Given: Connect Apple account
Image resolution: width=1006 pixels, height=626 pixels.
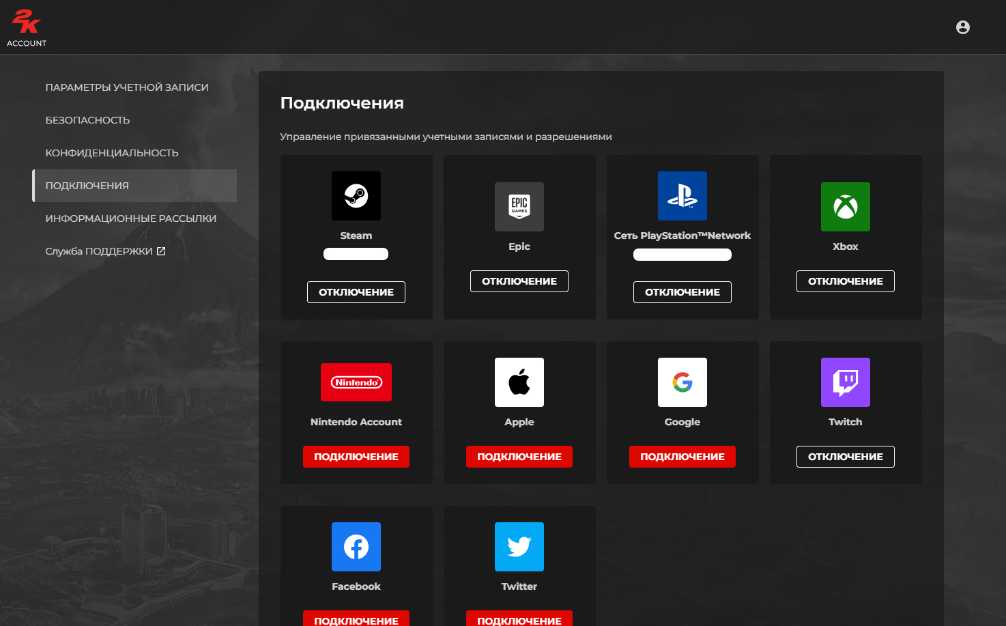Looking at the screenshot, I should tap(519, 457).
